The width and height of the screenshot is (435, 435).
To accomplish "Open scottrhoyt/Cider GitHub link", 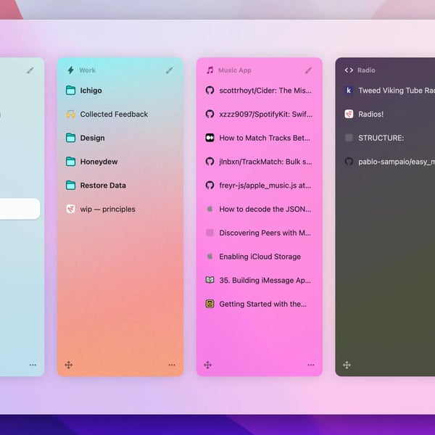I will click(265, 91).
